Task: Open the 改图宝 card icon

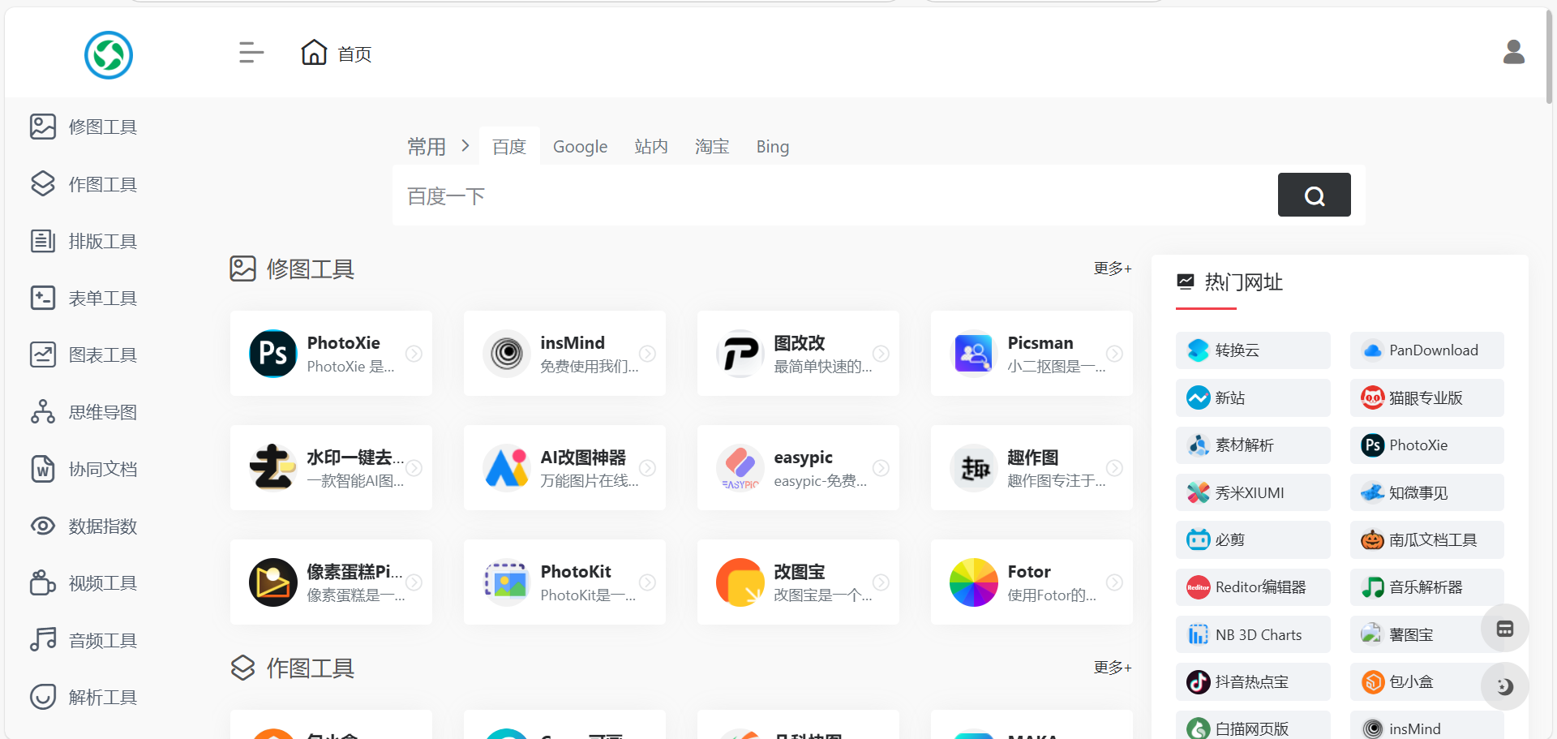Action: [740, 582]
